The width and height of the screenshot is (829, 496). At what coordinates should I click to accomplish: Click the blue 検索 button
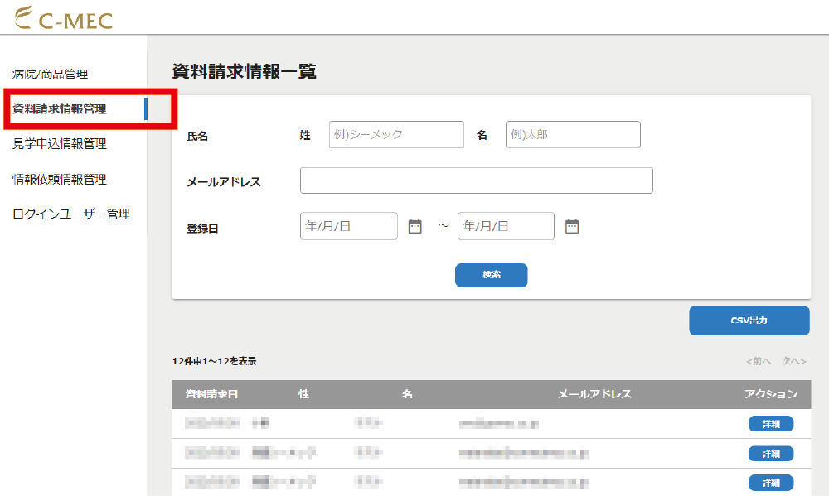coord(491,275)
